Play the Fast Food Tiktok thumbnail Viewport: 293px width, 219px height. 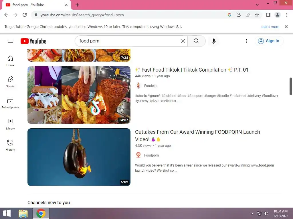coord(79,95)
